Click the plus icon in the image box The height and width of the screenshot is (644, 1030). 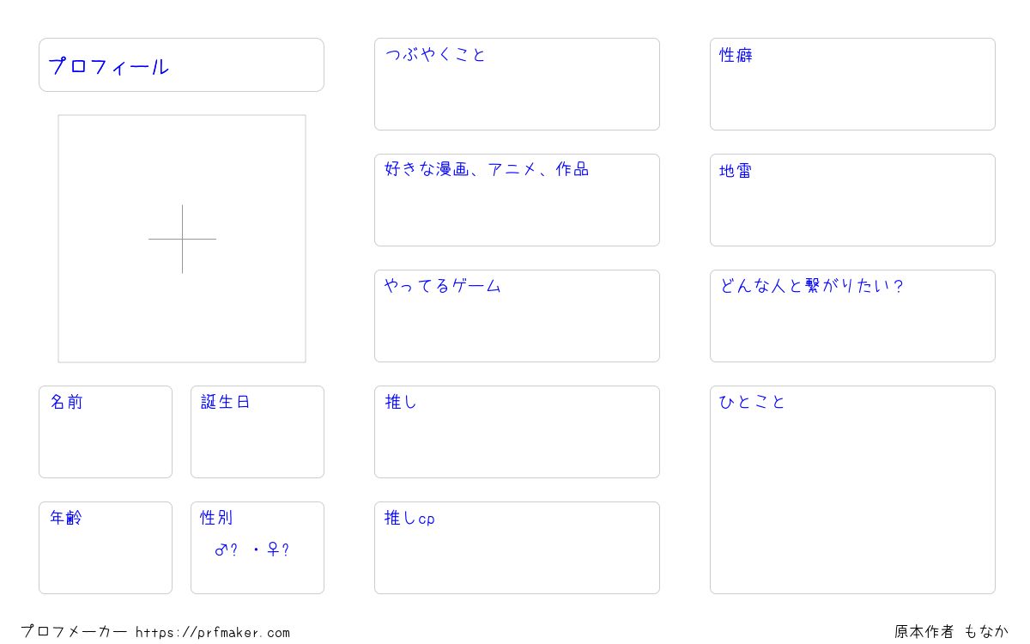182,239
